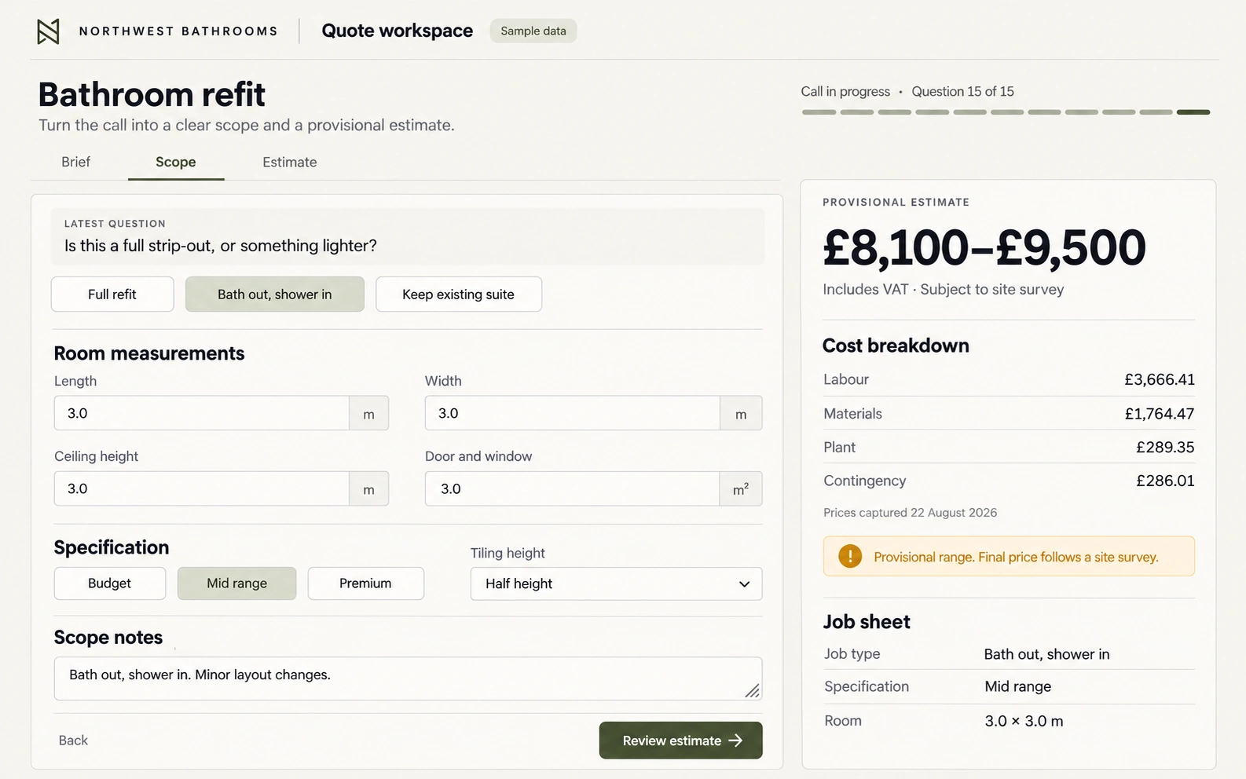
Task: Click the arrow icon on Review estimate
Action: (735, 741)
